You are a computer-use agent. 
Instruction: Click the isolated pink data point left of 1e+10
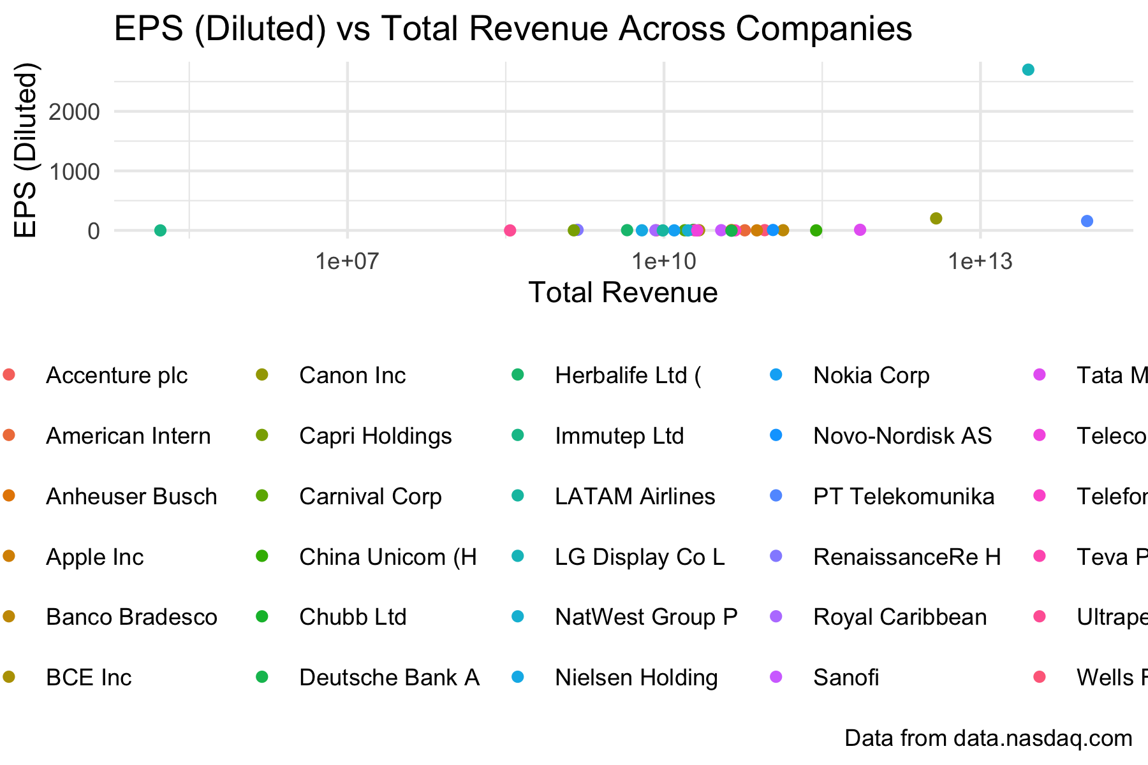coord(510,230)
